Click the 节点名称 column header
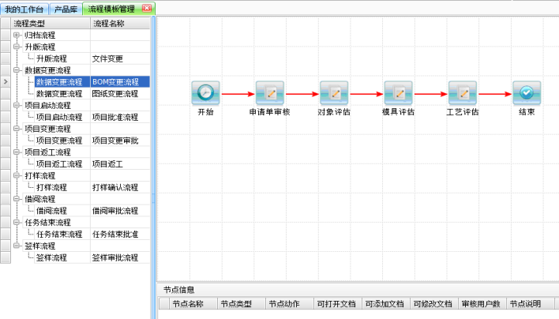 (193, 304)
